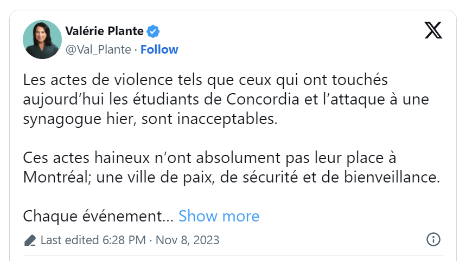Open the 6:28 PM time text
472x261 pixels.
124,240
